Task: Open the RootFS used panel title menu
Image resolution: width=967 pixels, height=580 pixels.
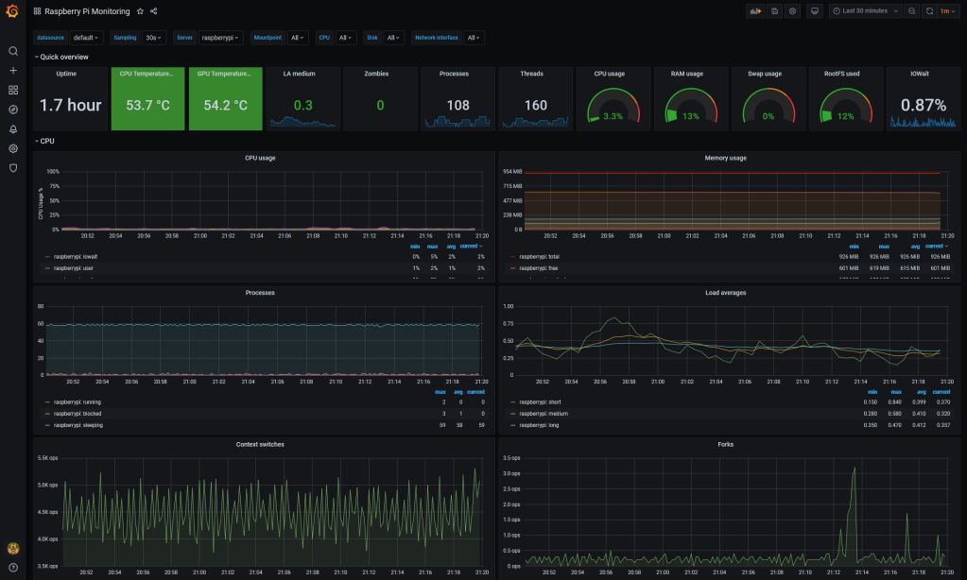Action: click(x=842, y=74)
